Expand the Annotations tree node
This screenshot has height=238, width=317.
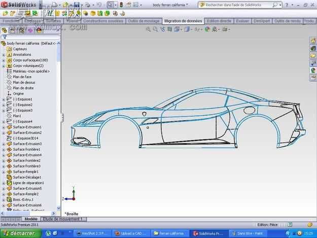pyautogui.click(x=4, y=55)
